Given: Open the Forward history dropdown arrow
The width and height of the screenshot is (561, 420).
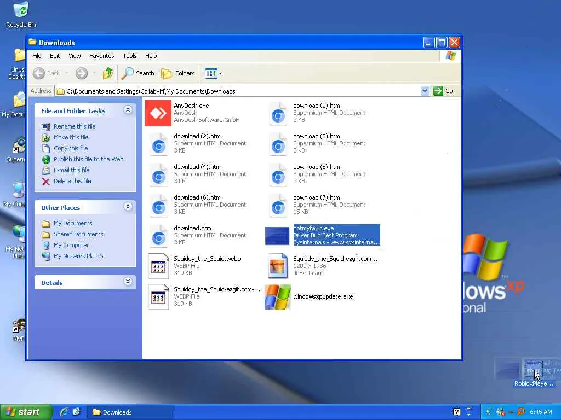Looking at the screenshot, I should [x=94, y=74].
